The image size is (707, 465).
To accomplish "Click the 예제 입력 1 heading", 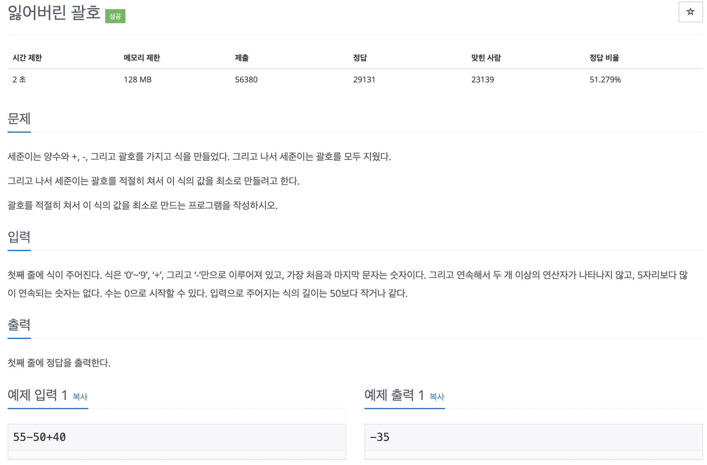I will click(37, 395).
